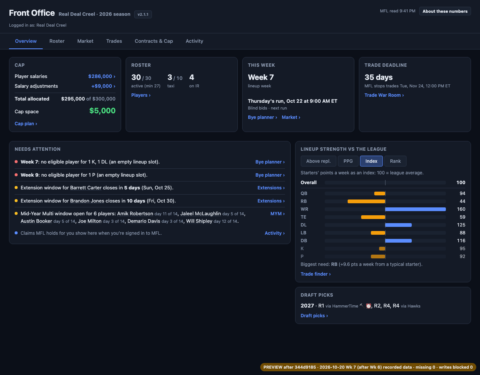Click the v2.1.1 version badge
Image resolution: width=480 pixels, height=375 pixels.
point(143,14)
